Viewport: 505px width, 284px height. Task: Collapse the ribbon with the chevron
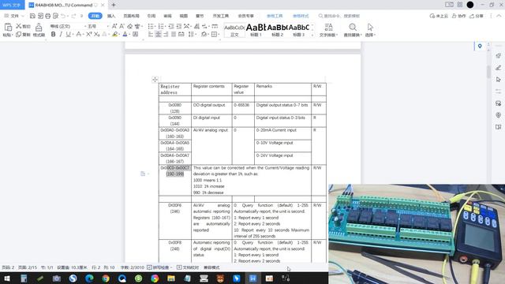click(x=499, y=16)
